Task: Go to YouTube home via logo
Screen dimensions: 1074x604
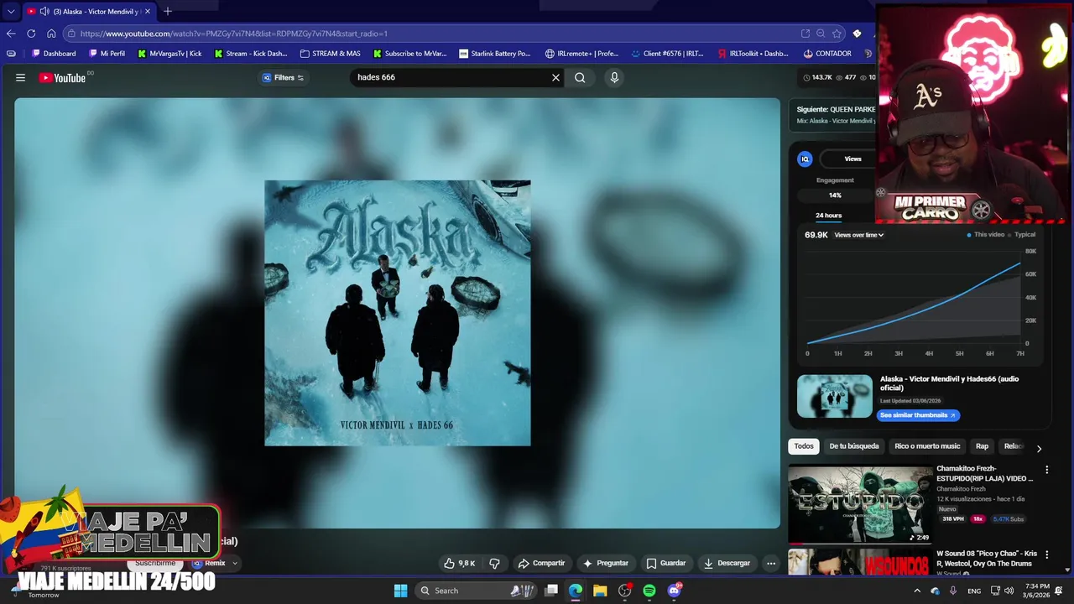Action: coord(62,77)
